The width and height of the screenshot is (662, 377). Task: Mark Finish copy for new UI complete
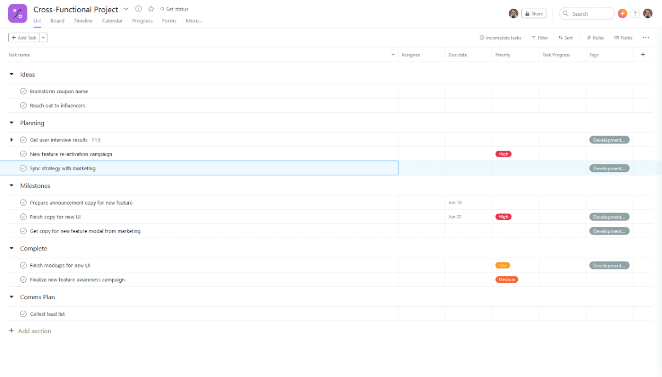point(23,217)
